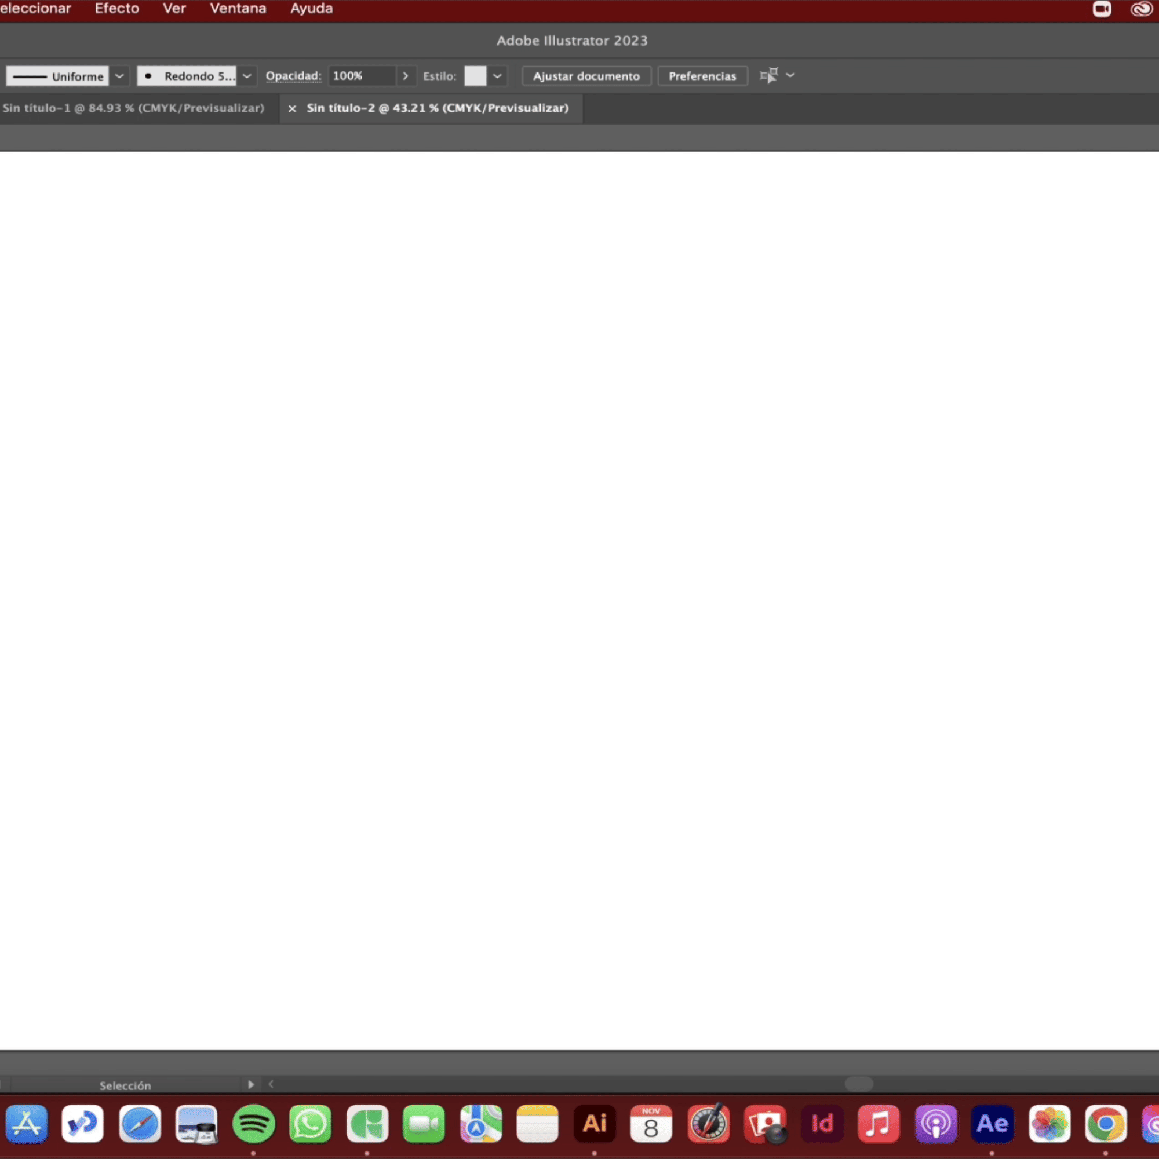Open the Redondo brush definition dropdown
1159x1159 pixels.
tap(246, 76)
